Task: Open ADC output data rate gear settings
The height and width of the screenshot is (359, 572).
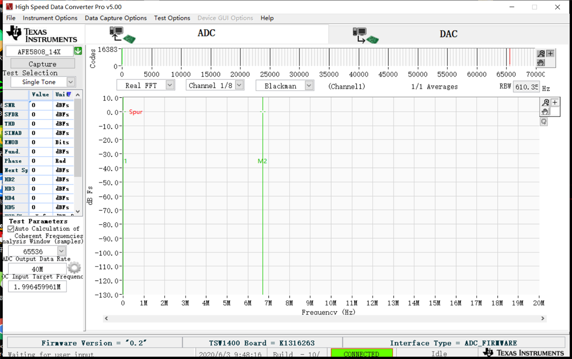Action: point(74,268)
